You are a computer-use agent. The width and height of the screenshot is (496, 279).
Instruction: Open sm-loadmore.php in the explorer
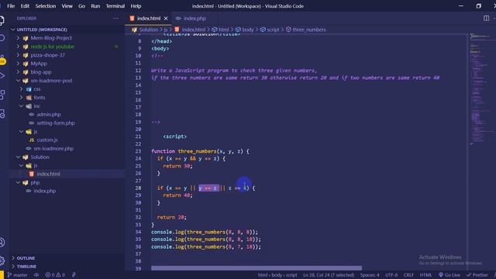(x=67, y=148)
